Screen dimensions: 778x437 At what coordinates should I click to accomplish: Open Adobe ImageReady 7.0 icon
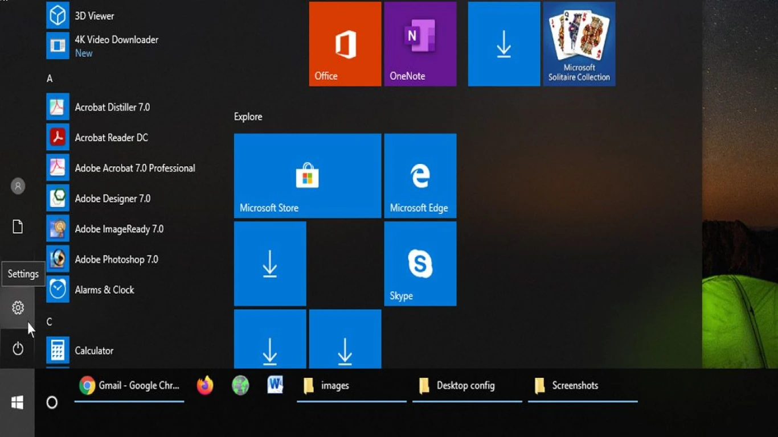(58, 229)
